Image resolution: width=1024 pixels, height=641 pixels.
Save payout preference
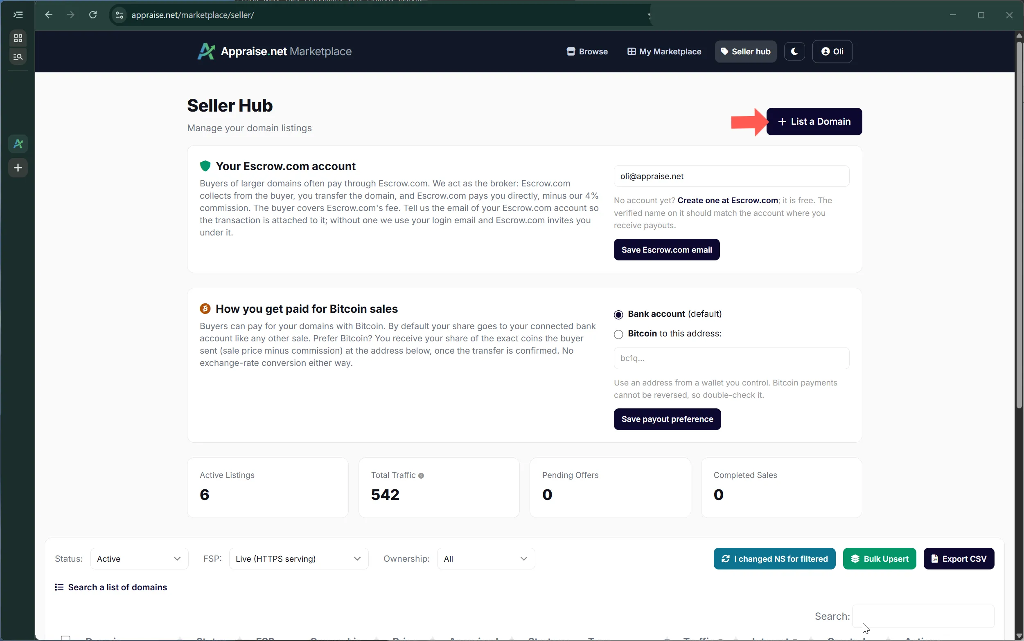coord(667,419)
